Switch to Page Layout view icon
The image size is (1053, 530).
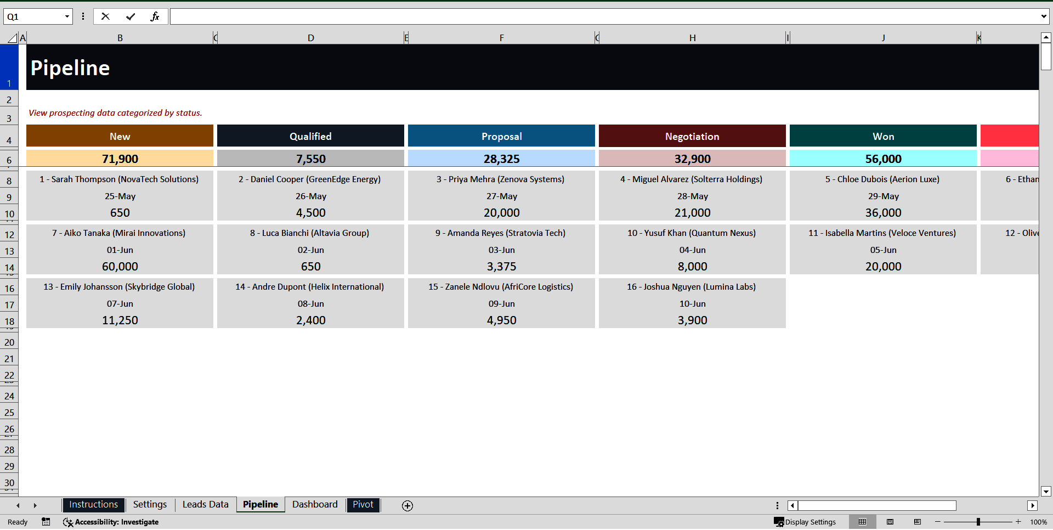pyautogui.click(x=890, y=522)
